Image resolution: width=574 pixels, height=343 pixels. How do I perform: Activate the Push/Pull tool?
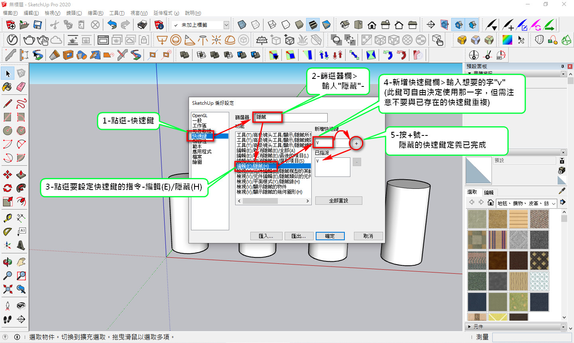21,174
